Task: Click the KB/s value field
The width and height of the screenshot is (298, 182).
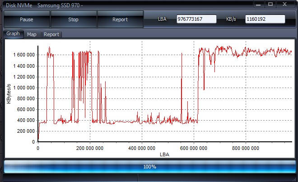Action: pyautogui.click(x=265, y=19)
